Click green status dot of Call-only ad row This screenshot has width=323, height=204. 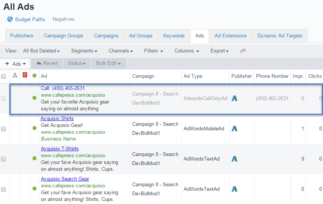click(34, 98)
